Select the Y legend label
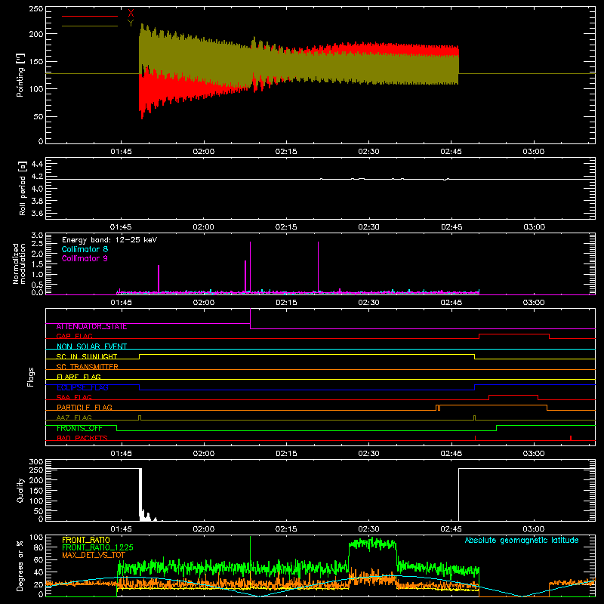The width and height of the screenshot is (604, 604). tap(131, 23)
